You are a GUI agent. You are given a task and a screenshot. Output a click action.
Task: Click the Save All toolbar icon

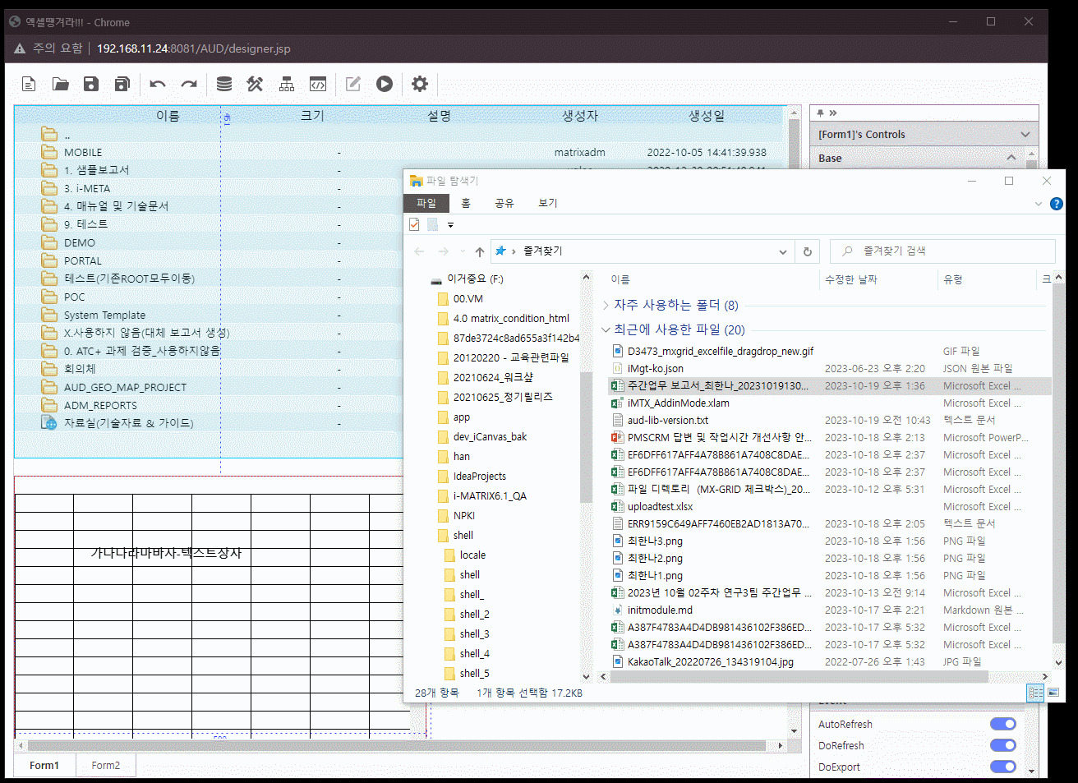pos(122,84)
